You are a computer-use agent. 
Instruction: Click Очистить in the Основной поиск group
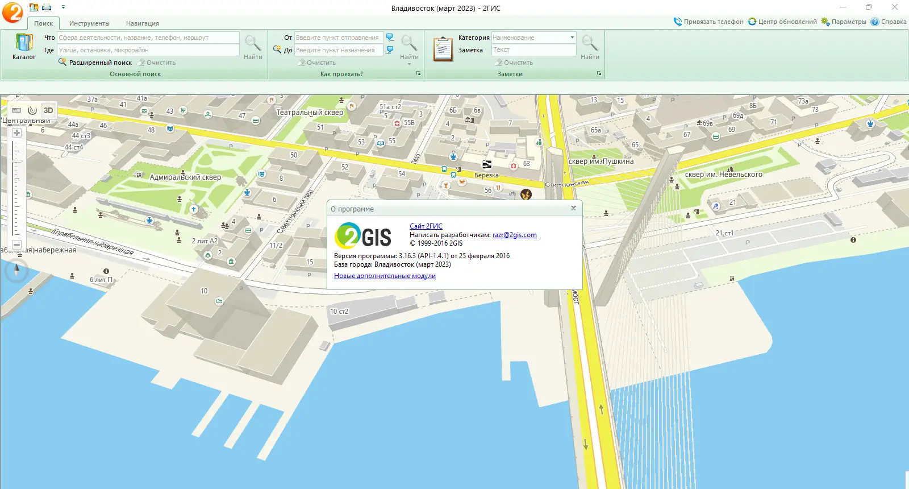click(x=157, y=63)
